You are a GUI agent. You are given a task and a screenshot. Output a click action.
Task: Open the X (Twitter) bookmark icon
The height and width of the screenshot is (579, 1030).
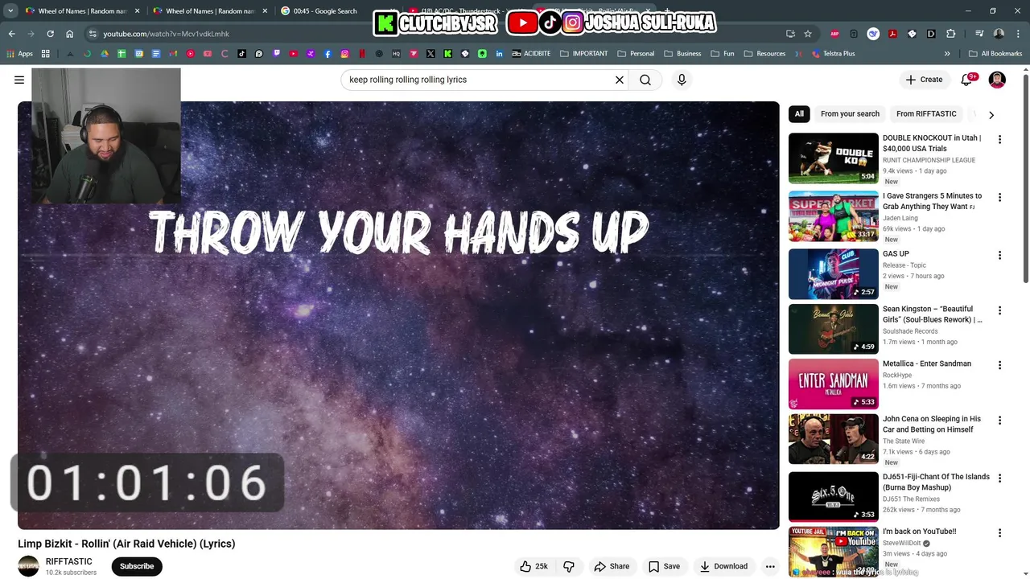pyautogui.click(x=431, y=54)
